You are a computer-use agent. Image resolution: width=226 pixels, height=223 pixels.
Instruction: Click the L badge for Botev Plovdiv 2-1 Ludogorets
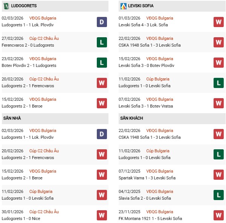(102, 62)
